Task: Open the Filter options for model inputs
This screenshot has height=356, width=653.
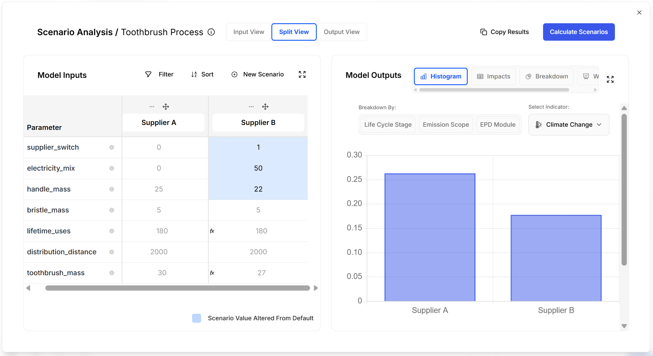Action: [x=159, y=74]
